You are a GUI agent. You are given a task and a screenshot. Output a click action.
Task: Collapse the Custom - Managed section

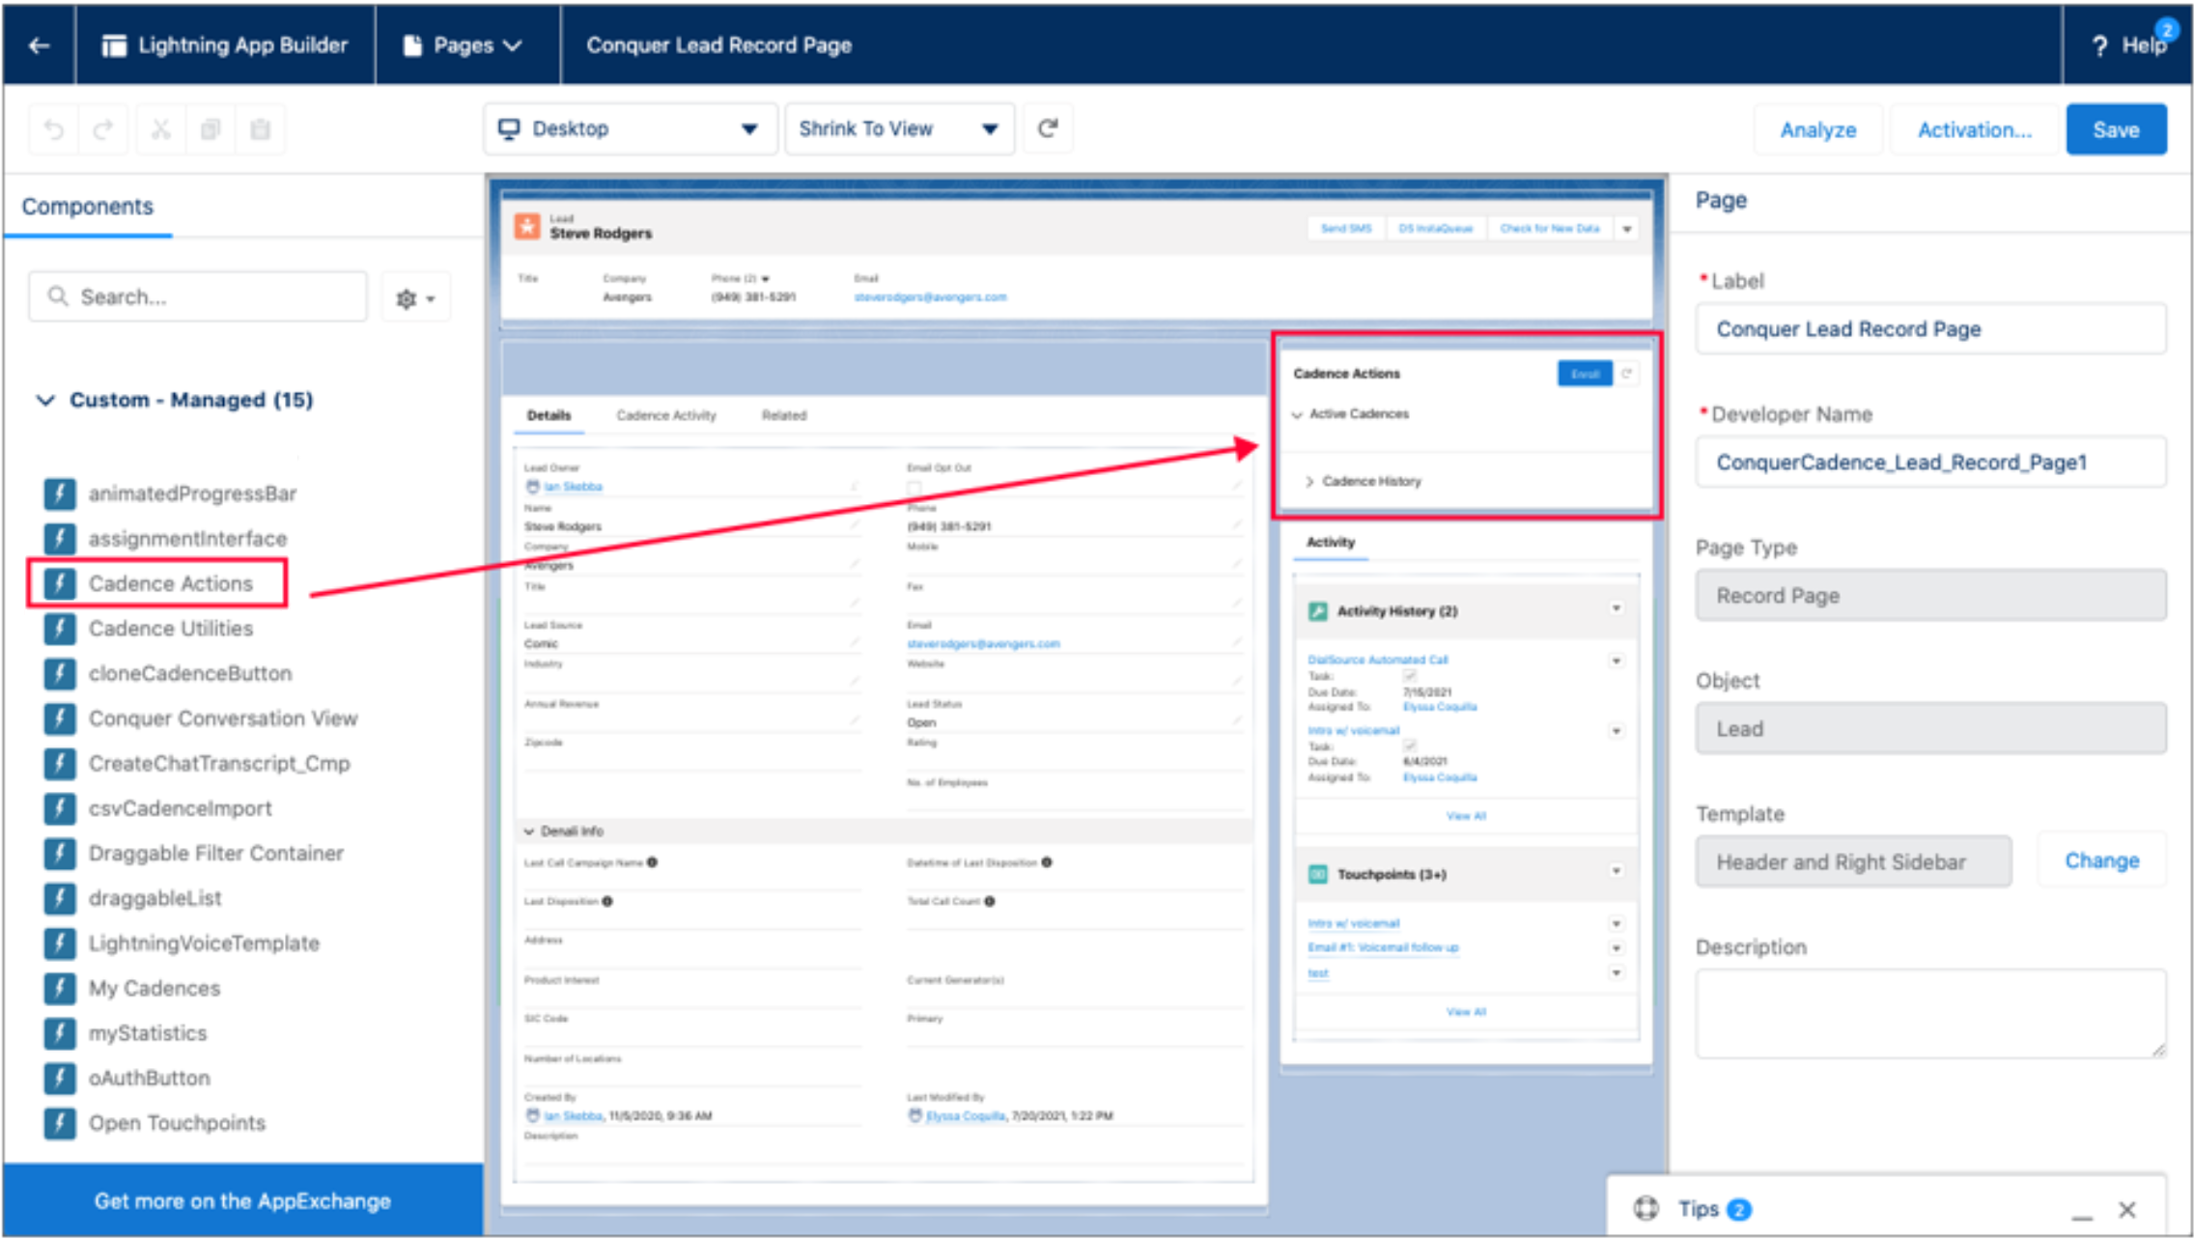45,400
